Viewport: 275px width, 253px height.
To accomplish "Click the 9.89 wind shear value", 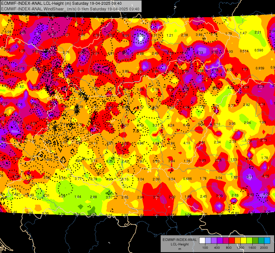I will pyautogui.click(x=110, y=107).
